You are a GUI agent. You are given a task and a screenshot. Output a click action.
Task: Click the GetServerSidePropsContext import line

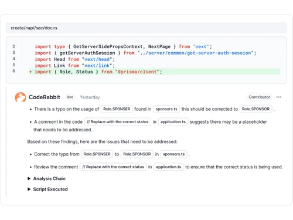click(x=123, y=47)
